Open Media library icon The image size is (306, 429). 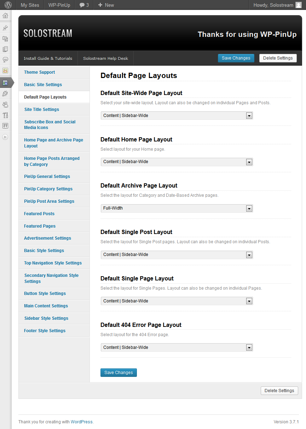point(5,39)
